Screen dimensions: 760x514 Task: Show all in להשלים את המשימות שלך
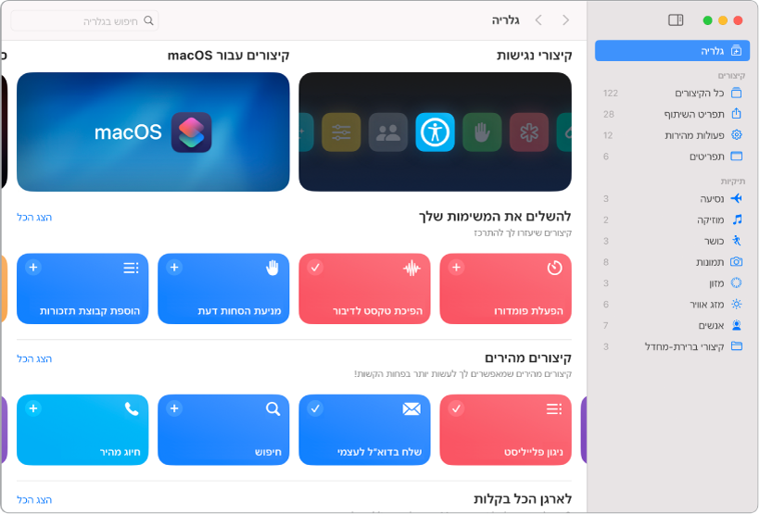[34, 217]
